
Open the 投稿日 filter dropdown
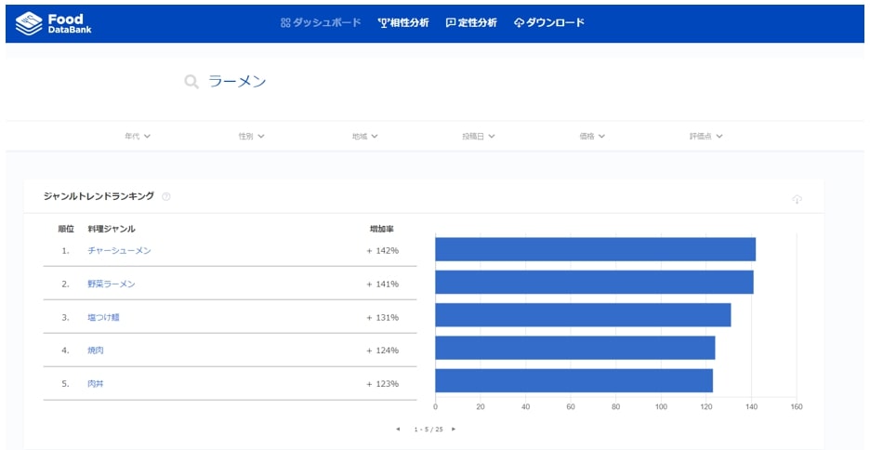click(478, 137)
